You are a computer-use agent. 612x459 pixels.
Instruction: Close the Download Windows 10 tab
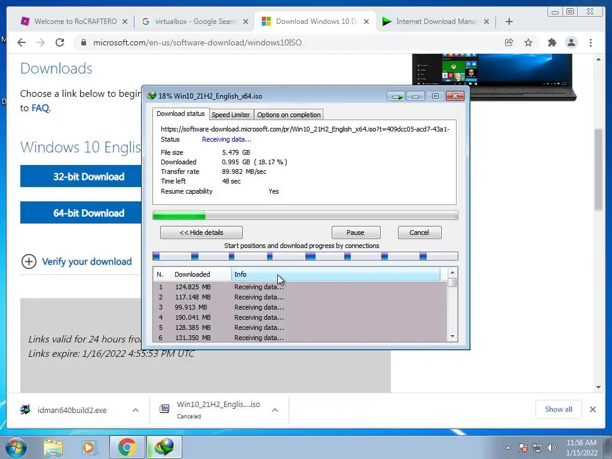366,22
